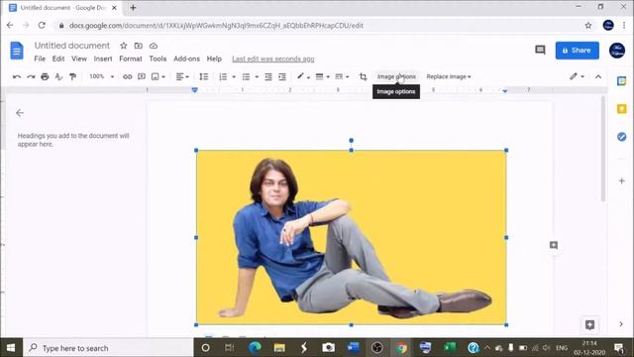The image size is (634, 357).
Task: Open border weight dropdown
Action: pyautogui.click(x=322, y=76)
